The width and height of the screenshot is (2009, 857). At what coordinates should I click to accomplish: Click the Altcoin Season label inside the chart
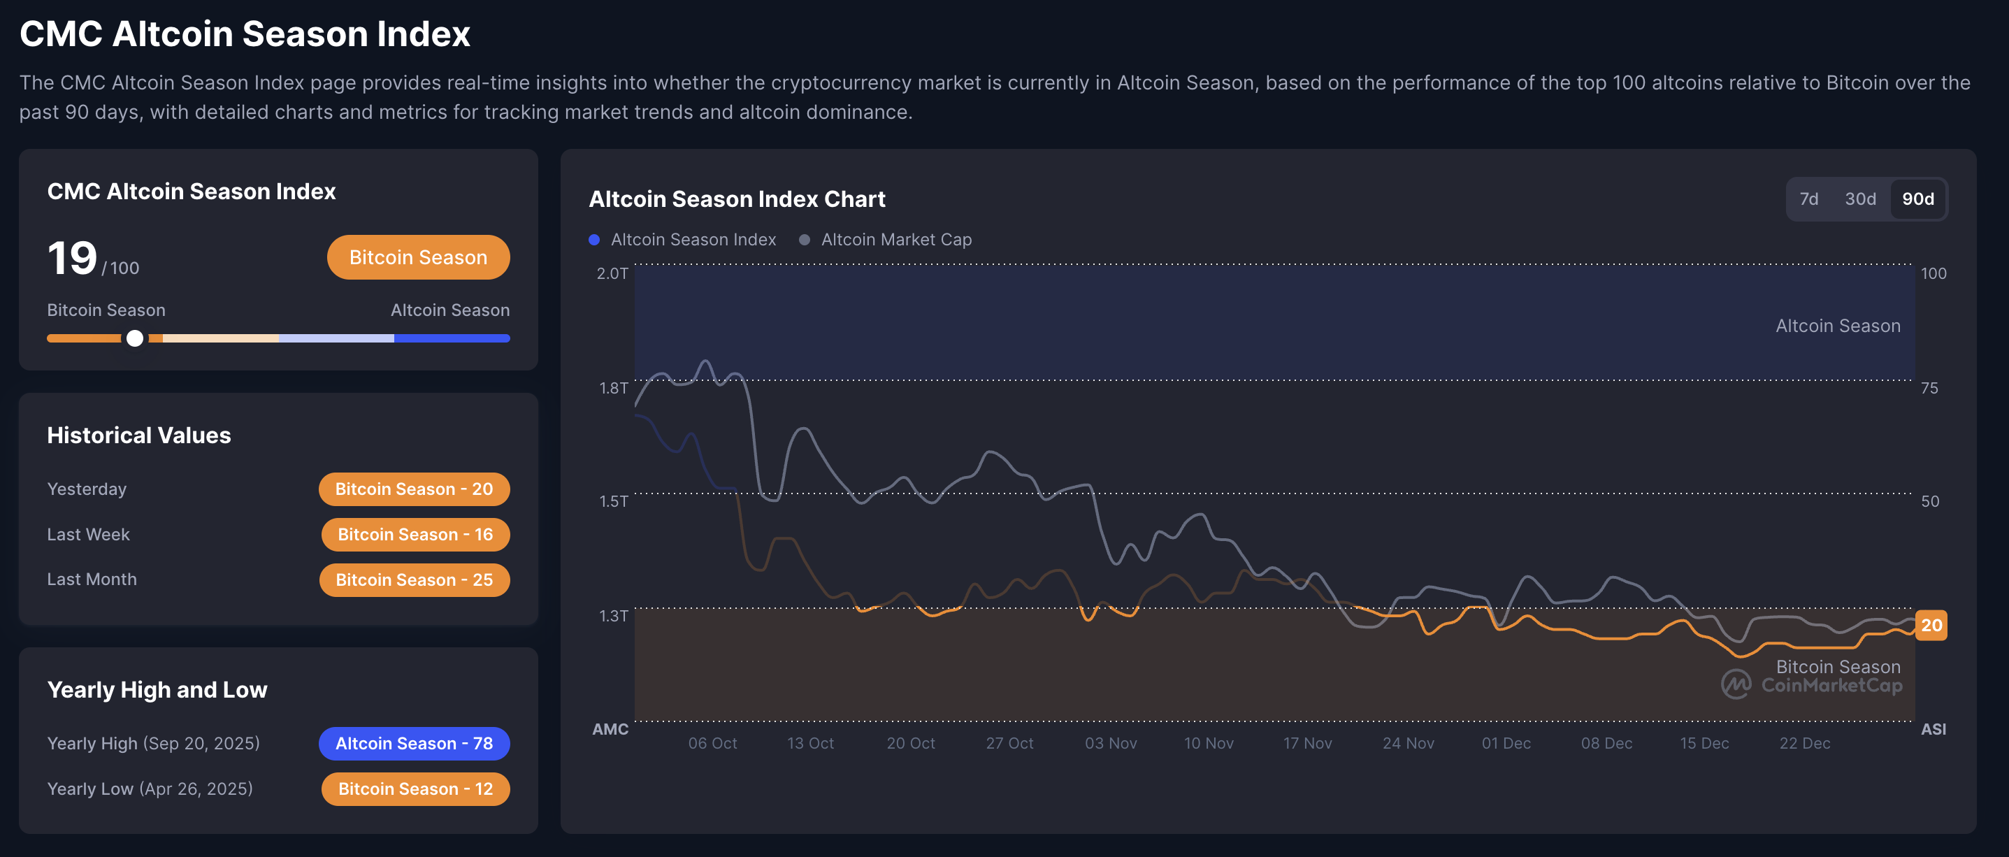(x=1838, y=326)
